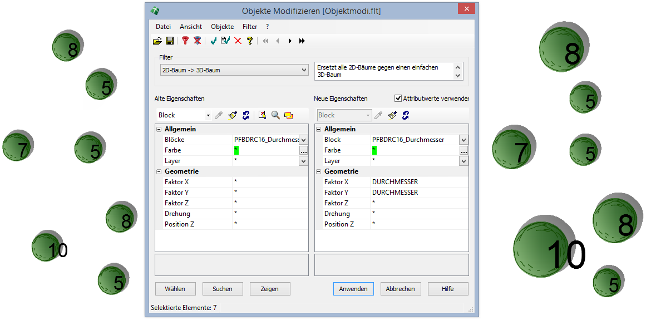Click the magnifier icon under Alte Eigenschaften
Screen dimensions: 646x320
click(275, 115)
